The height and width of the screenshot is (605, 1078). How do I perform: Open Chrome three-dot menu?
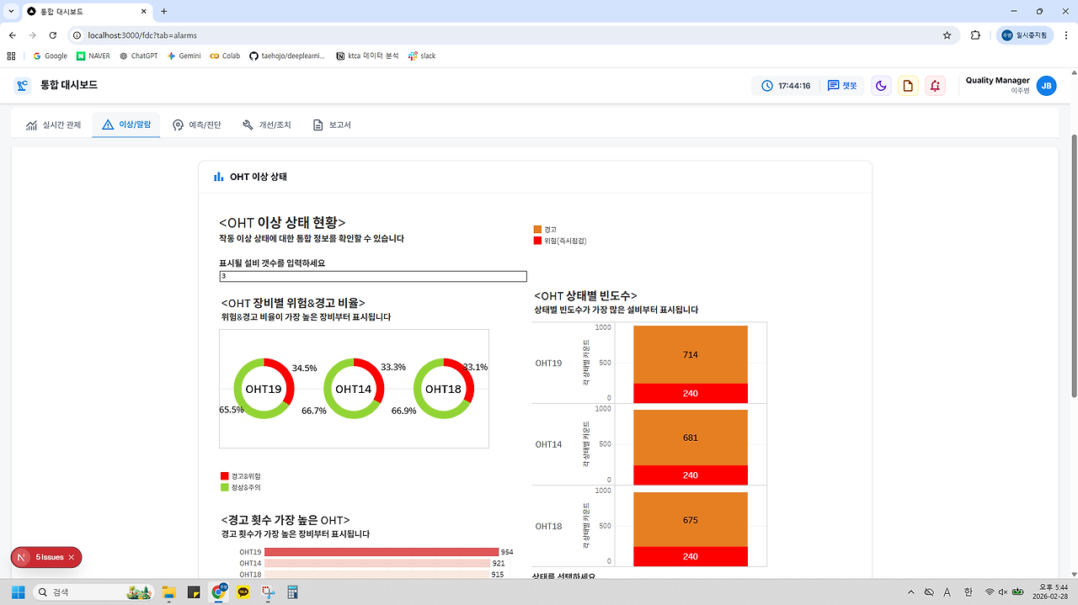(1065, 35)
